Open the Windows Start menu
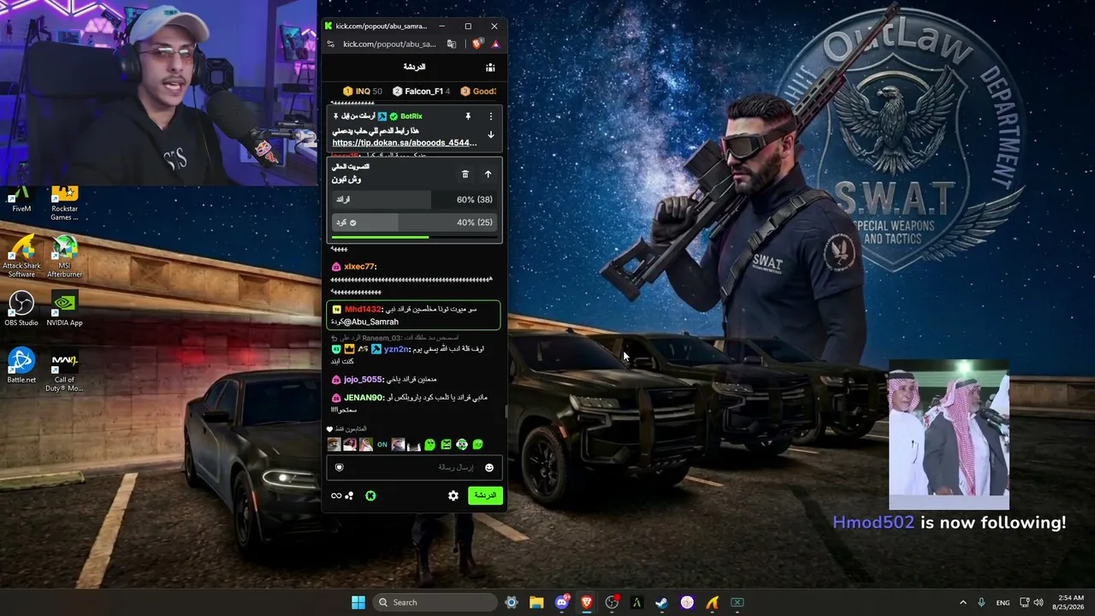Screen dimensions: 1095x616 tap(358, 602)
